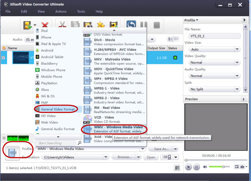
Task: Open the File menu
Action: coord(8,11)
